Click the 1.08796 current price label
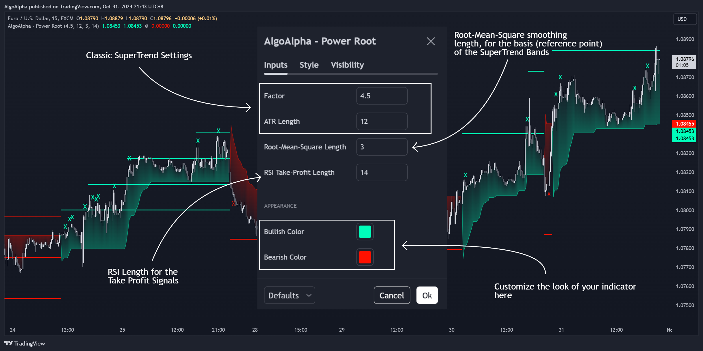703x351 pixels. pyautogui.click(x=684, y=62)
